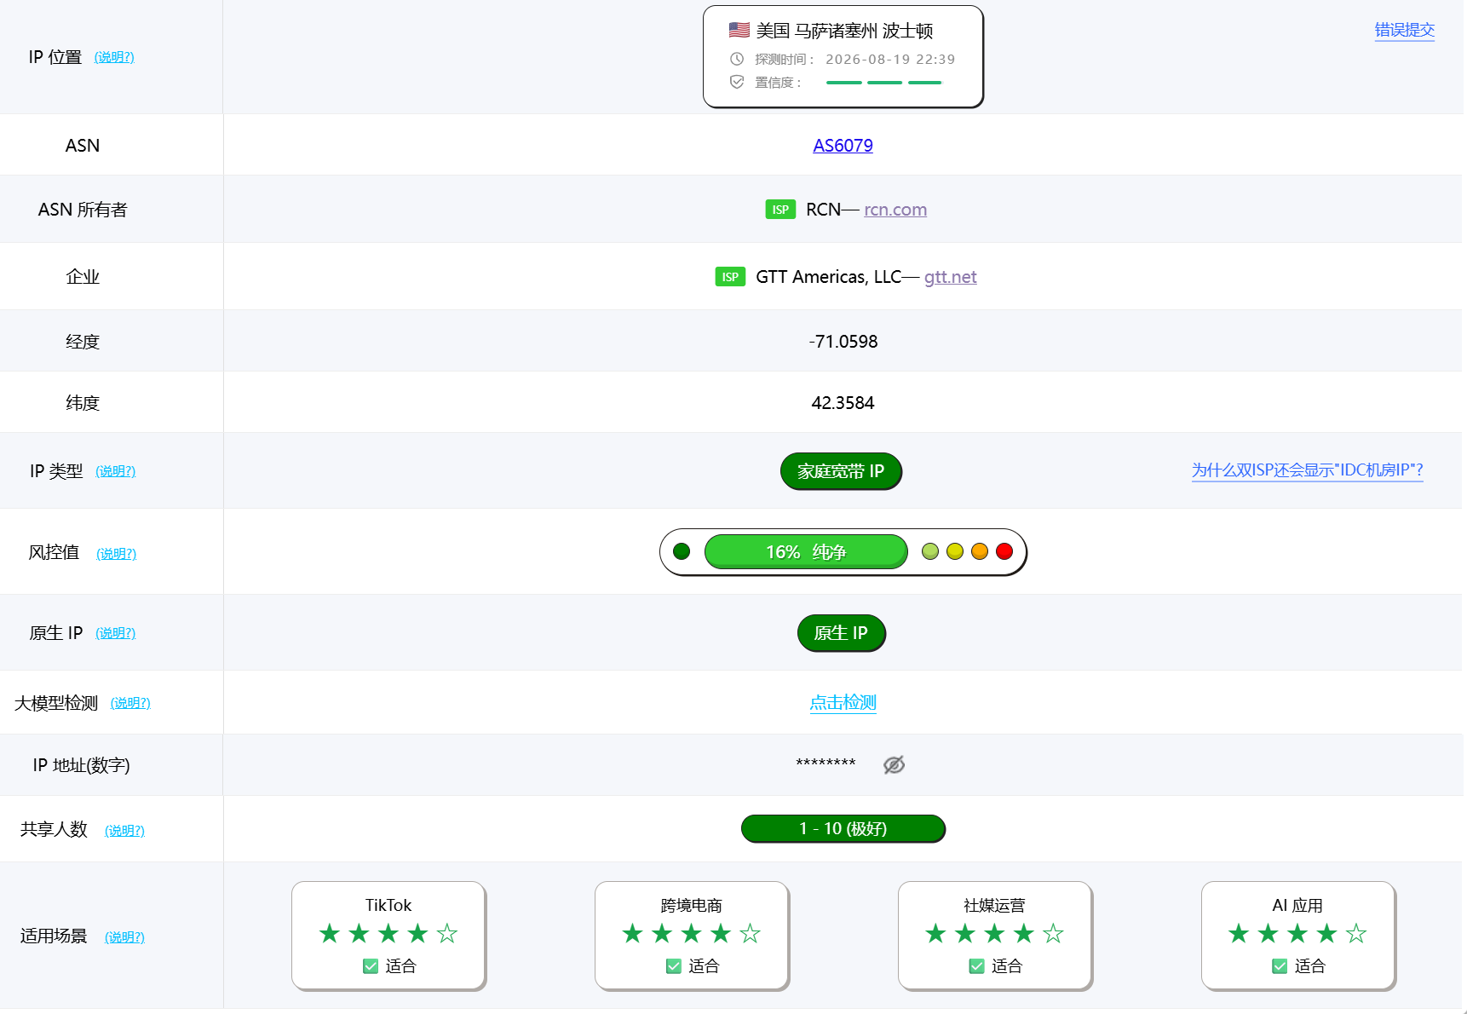Click the clock icon next to 探测时间
This screenshot has width=1467, height=1014.
tap(737, 59)
